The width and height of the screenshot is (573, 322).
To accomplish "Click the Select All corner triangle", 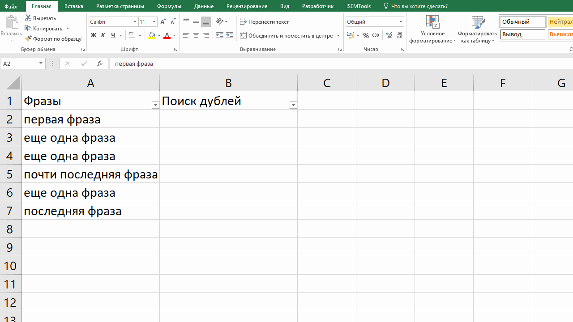I will coord(13,83).
